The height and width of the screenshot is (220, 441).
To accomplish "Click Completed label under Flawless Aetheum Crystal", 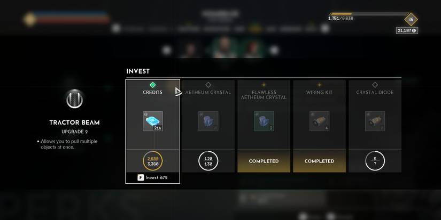I will coord(264,161).
